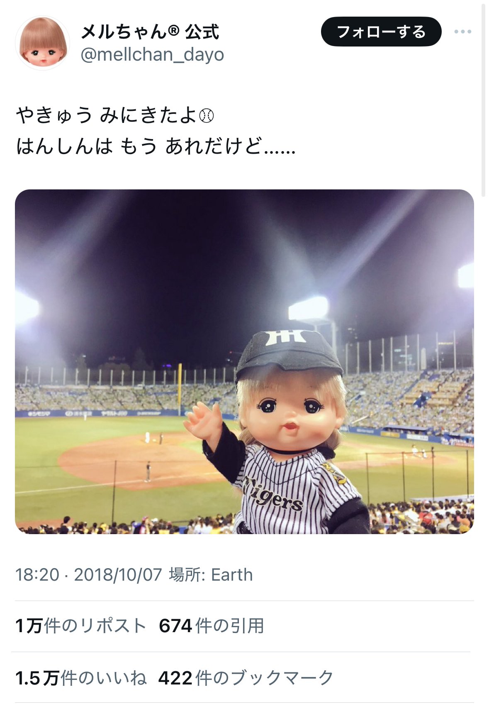View the 674件の引用 quotes list
The image size is (489, 704).
[212, 626]
